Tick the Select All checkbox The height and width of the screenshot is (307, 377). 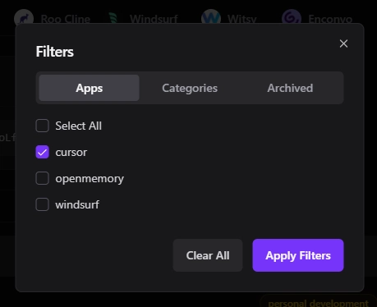click(42, 126)
